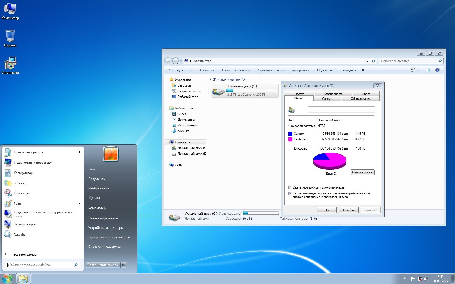Click the Explorer help question mark icon
The image size is (455, 284).
tap(437, 70)
